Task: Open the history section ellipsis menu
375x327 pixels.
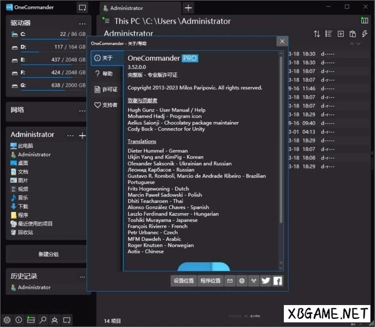Action: [x=82, y=276]
